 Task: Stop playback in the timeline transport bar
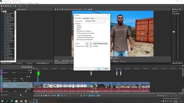[x=46, y=96]
